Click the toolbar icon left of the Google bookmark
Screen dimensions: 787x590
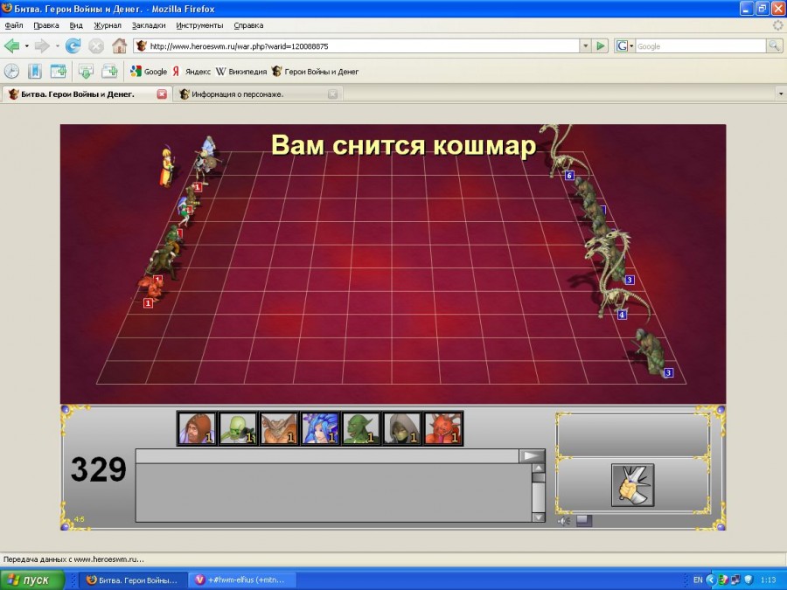109,72
